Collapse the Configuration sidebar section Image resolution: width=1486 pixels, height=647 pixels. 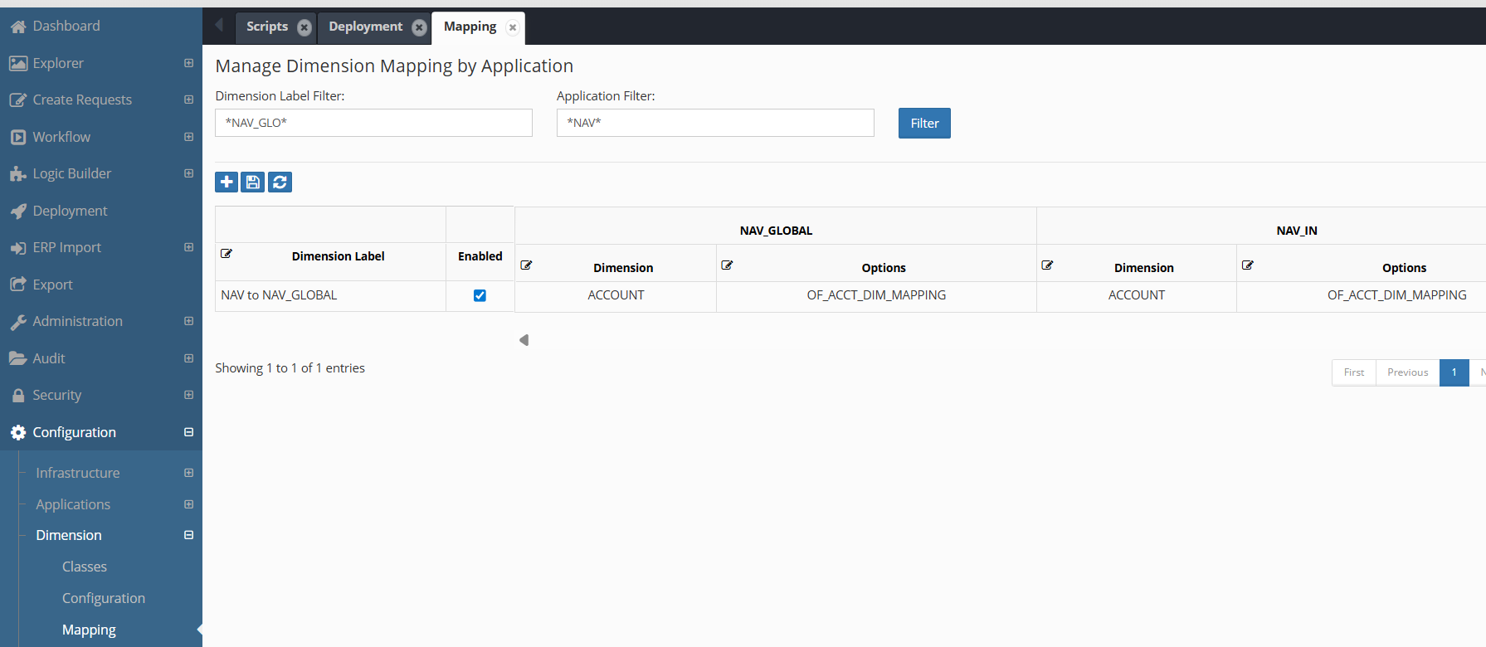188,432
